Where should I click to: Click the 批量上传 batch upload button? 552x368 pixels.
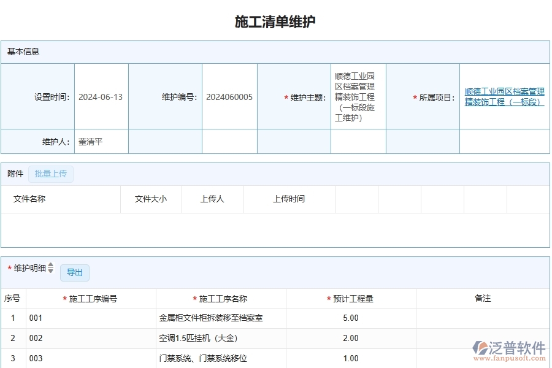51,174
